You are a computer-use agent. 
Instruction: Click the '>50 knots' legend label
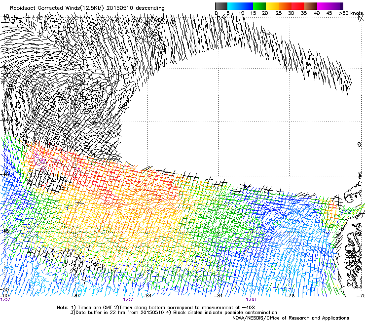tap(351, 13)
